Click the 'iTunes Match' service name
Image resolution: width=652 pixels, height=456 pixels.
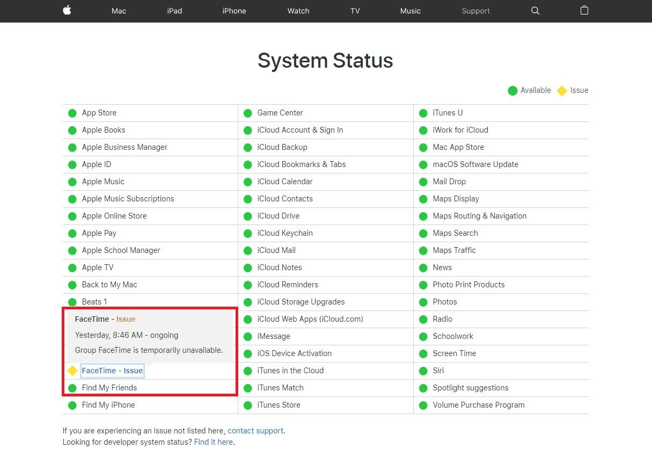click(281, 388)
